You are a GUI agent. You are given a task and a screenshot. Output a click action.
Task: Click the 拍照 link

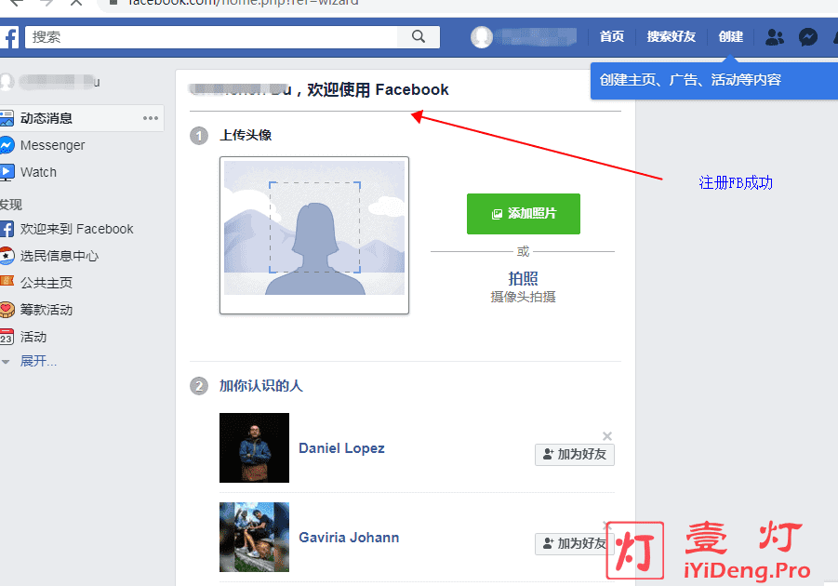coord(523,278)
